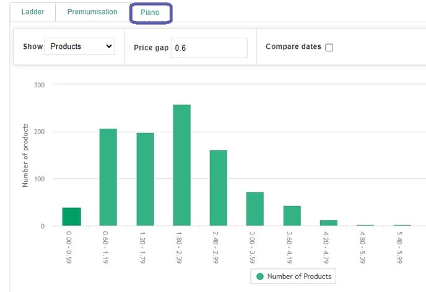Click the 200 y-axis value
Image resolution: width=426 pixels, height=292 pixels.
39,132
